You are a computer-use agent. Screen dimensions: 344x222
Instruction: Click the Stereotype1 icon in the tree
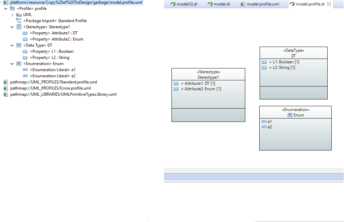[19, 27]
